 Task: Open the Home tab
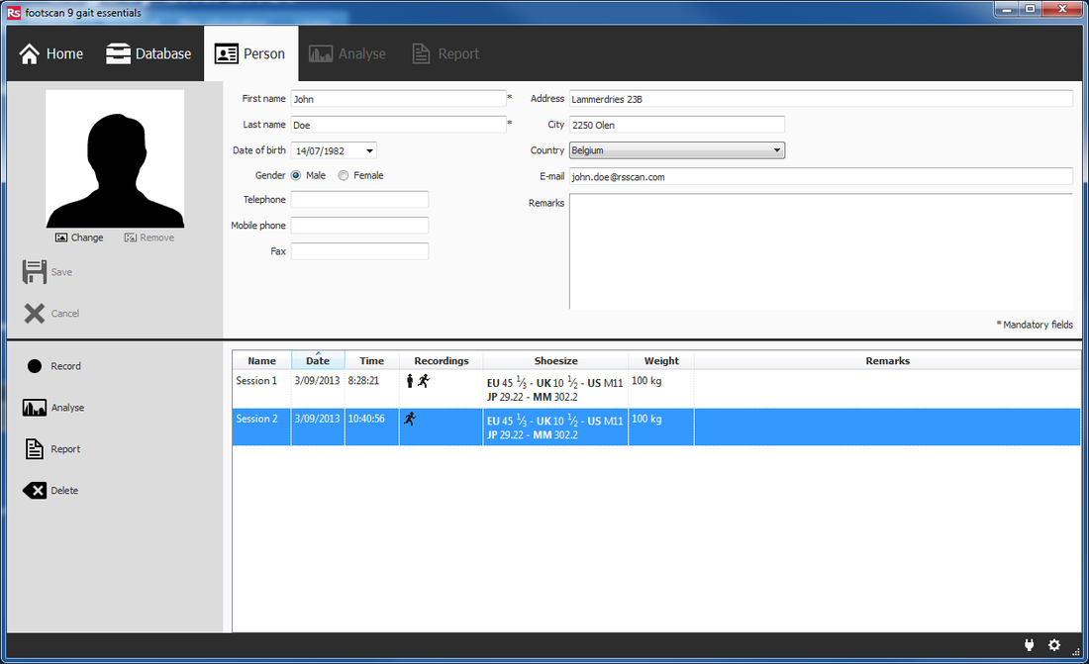[50, 53]
